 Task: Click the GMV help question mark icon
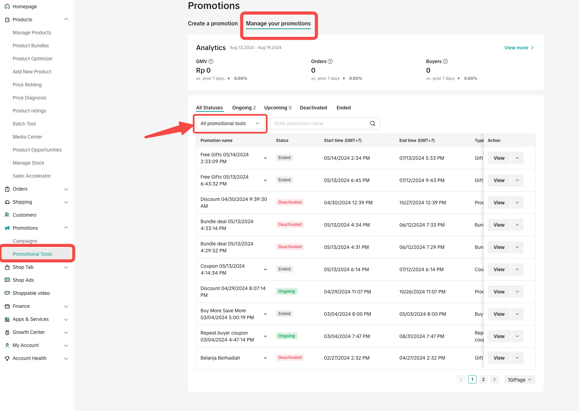click(211, 61)
